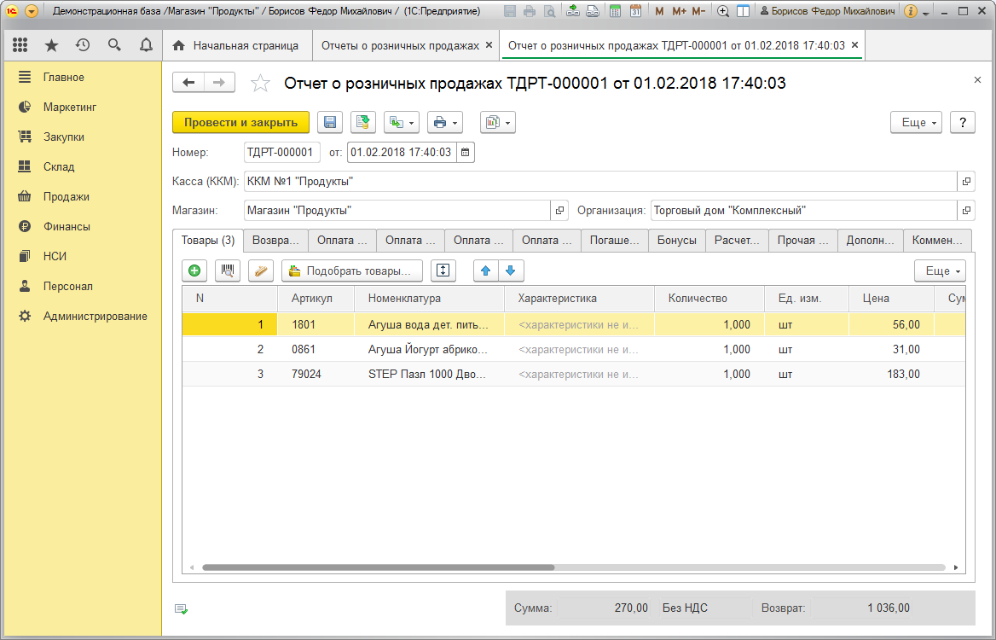Open the Продажи section in the sidebar
Screen dimensions: 996x640
tap(66, 196)
